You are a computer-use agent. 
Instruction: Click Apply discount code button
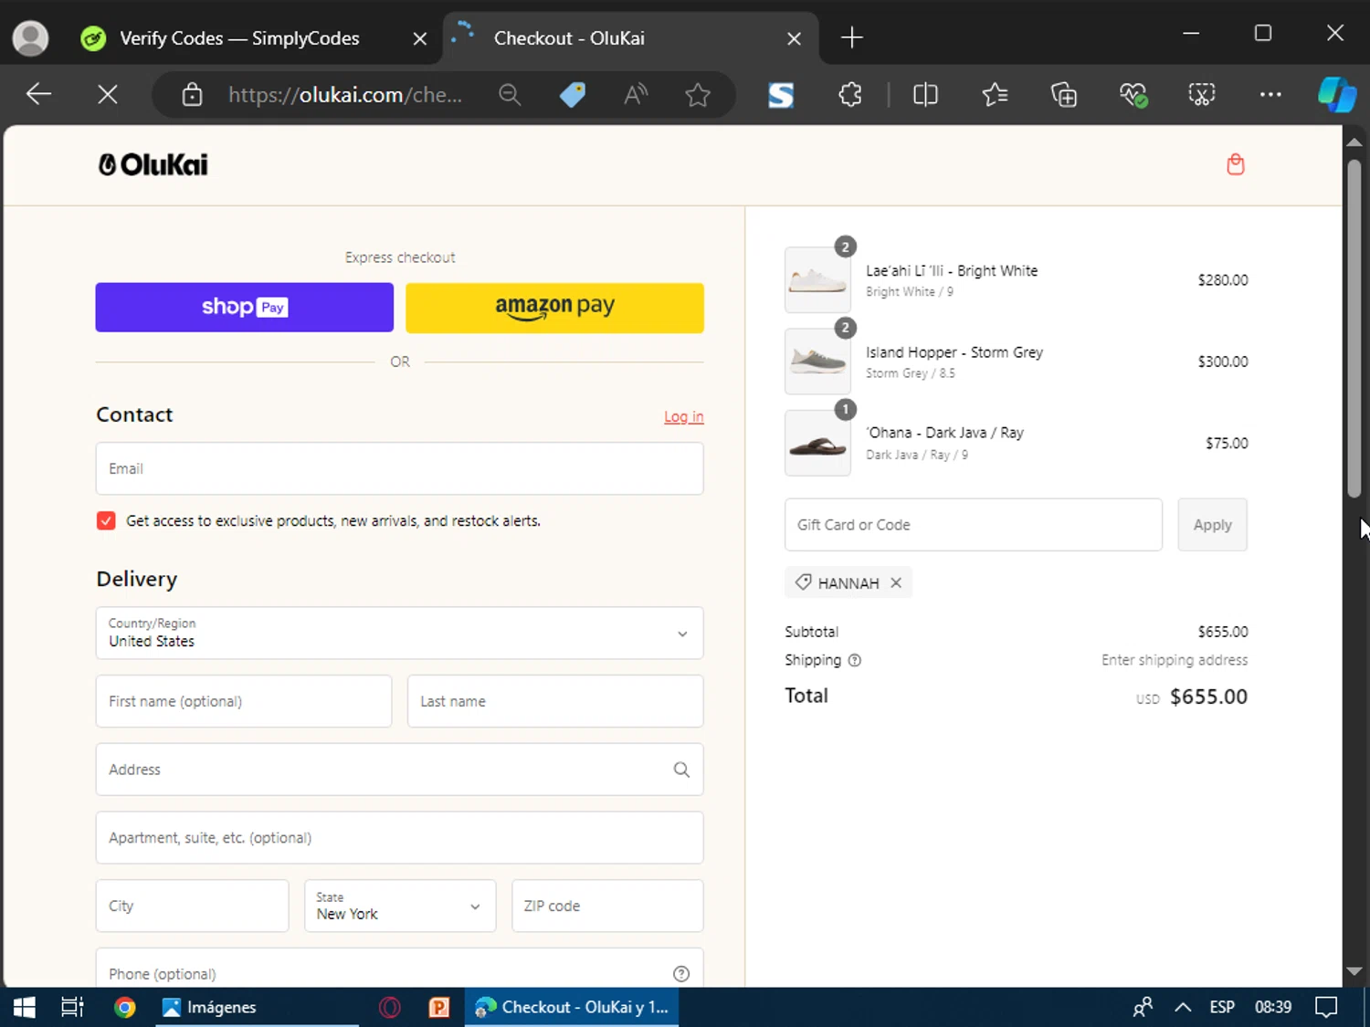coord(1212,524)
